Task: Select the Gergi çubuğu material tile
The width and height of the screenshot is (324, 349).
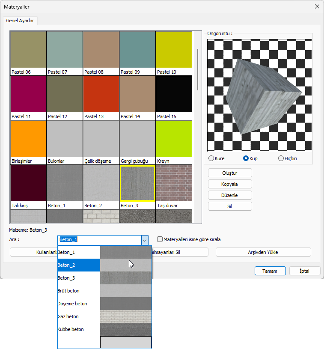Action: (x=137, y=139)
